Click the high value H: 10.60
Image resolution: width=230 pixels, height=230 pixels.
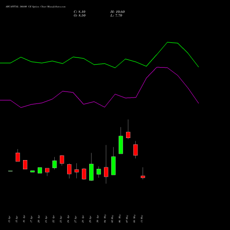point(117,12)
